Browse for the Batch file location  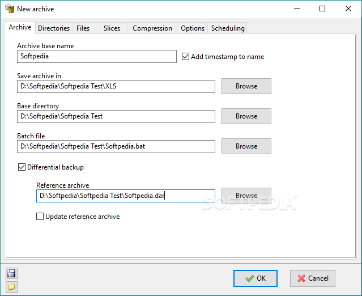pos(246,146)
